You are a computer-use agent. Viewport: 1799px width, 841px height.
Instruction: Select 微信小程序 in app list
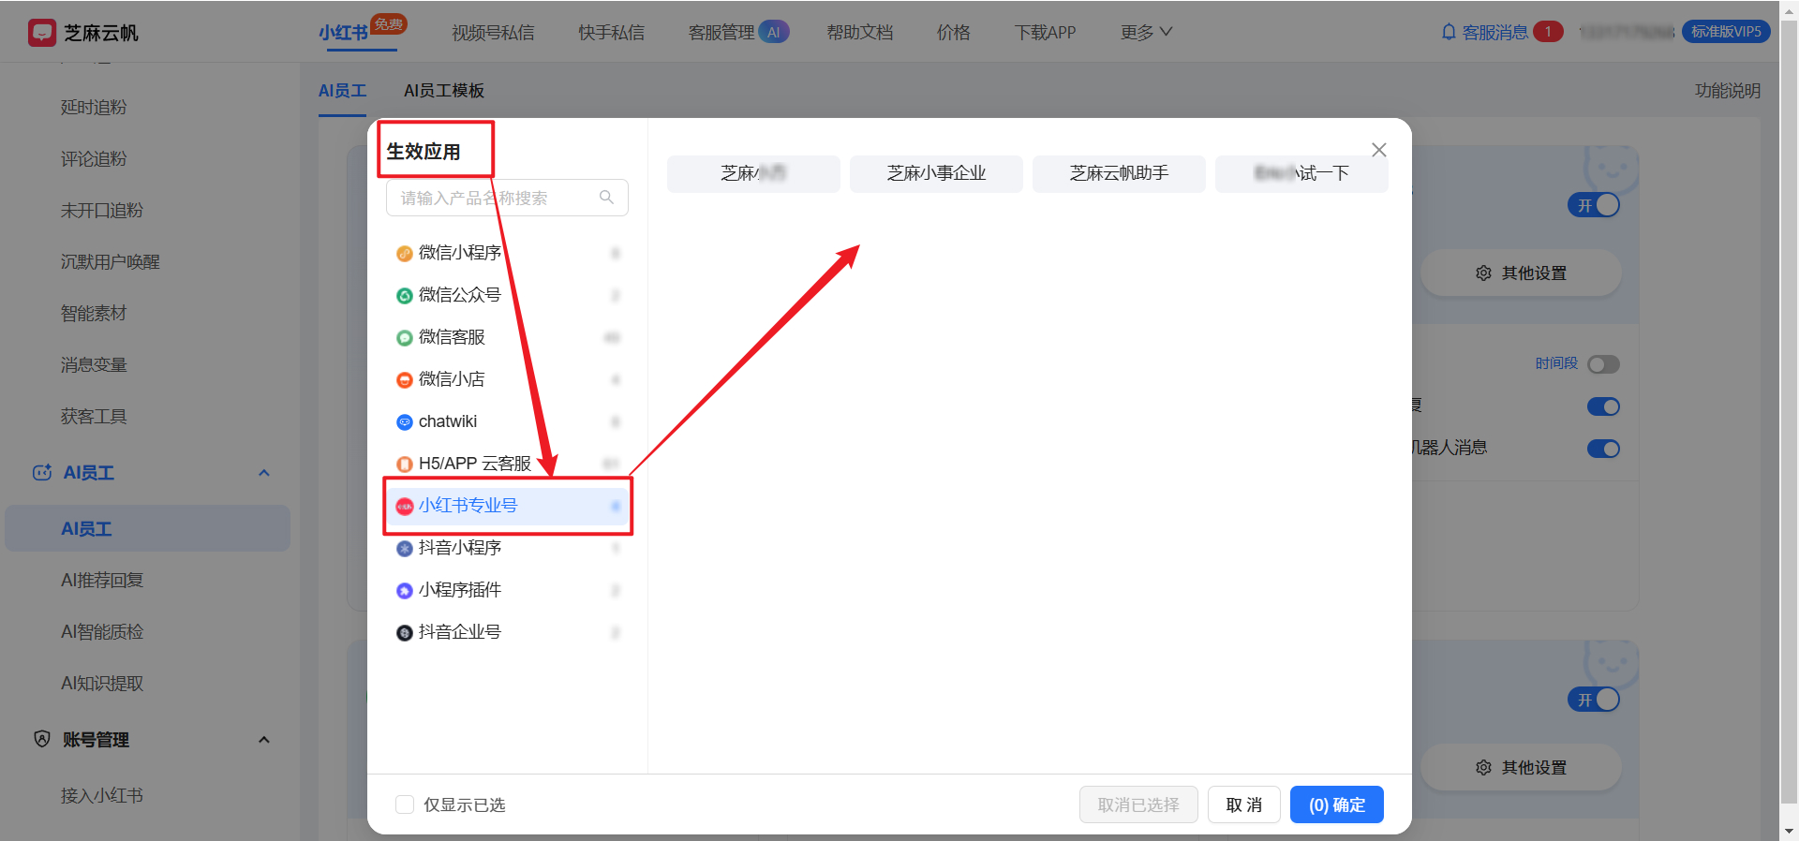[x=507, y=253]
